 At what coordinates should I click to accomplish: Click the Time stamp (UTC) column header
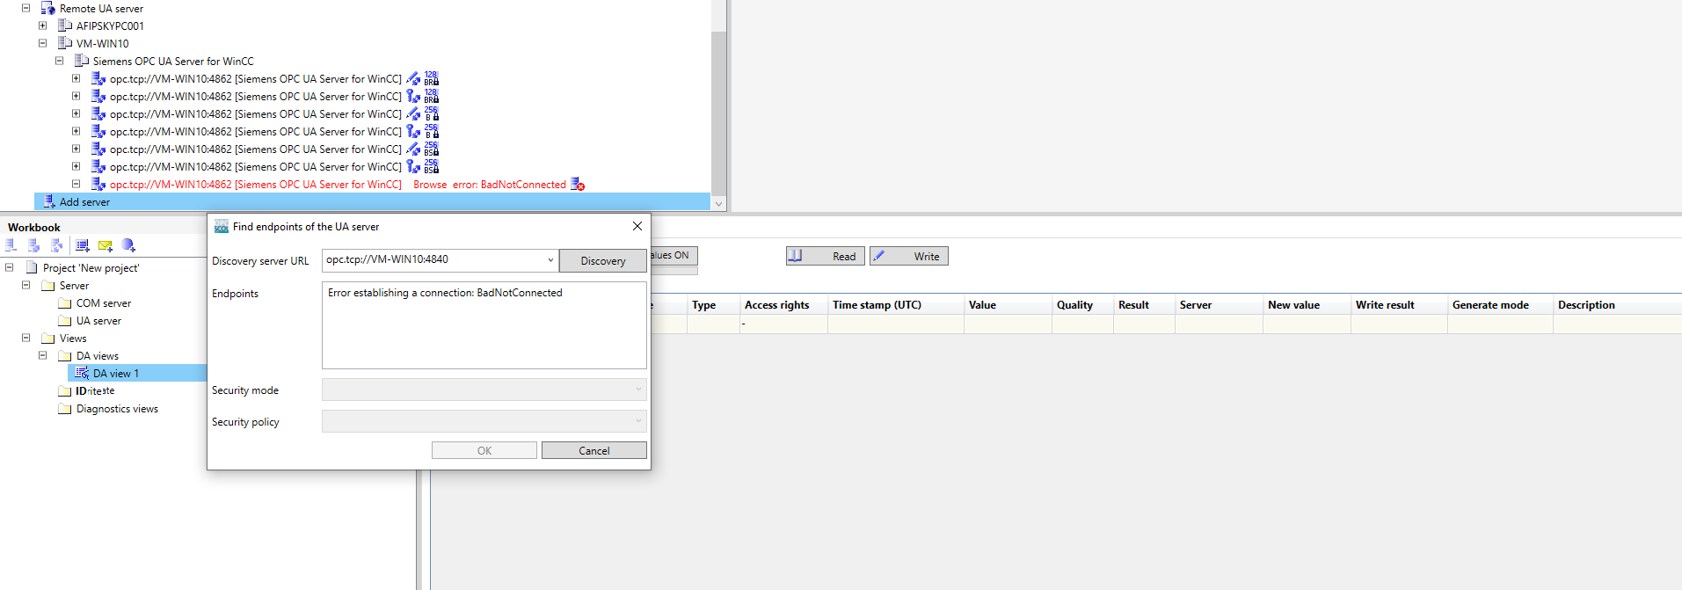[896, 304]
